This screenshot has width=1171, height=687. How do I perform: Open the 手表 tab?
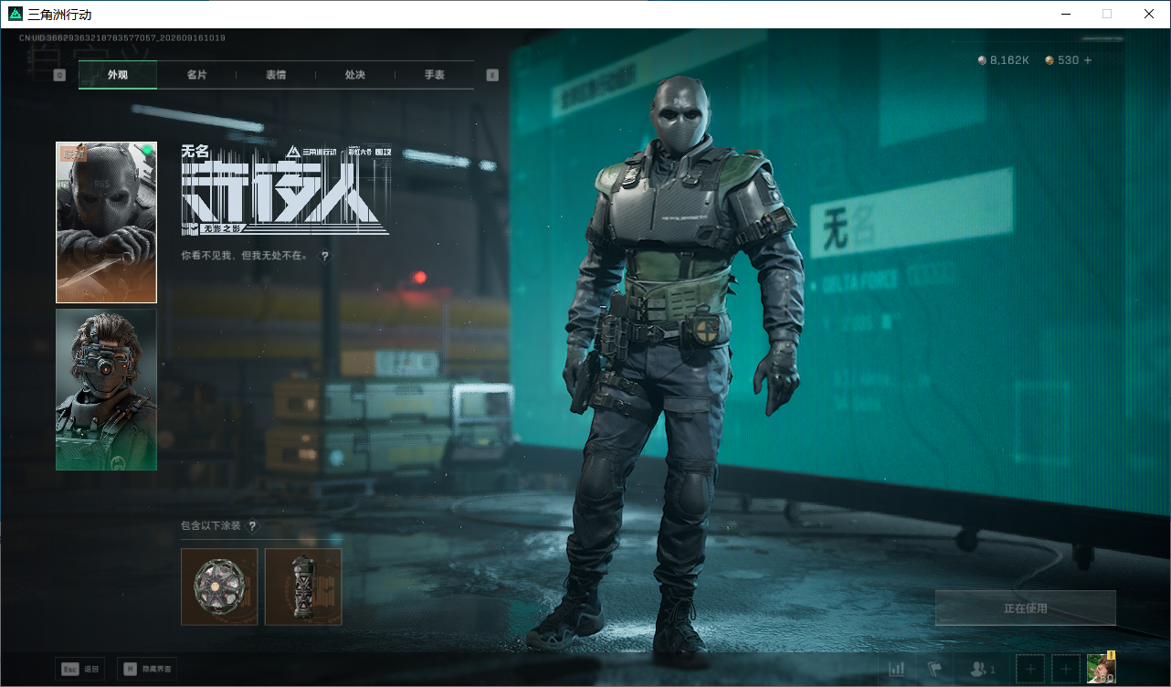pyautogui.click(x=434, y=75)
